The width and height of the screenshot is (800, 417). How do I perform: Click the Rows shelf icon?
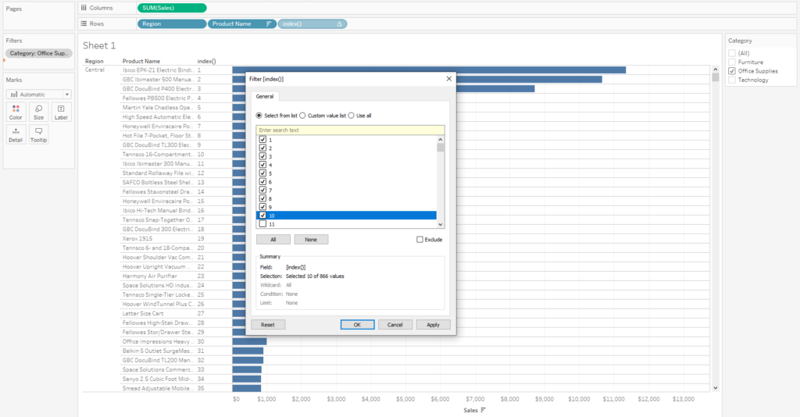pyautogui.click(x=84, y=23)
